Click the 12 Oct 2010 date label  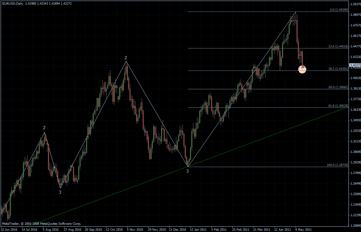[x=114, y=230]
